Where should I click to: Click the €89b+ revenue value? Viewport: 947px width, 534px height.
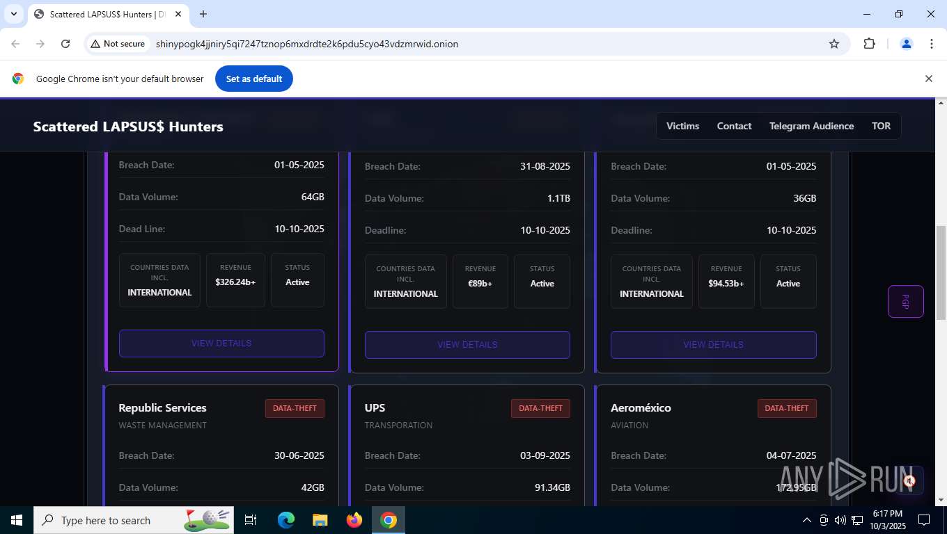coord(480,284)
